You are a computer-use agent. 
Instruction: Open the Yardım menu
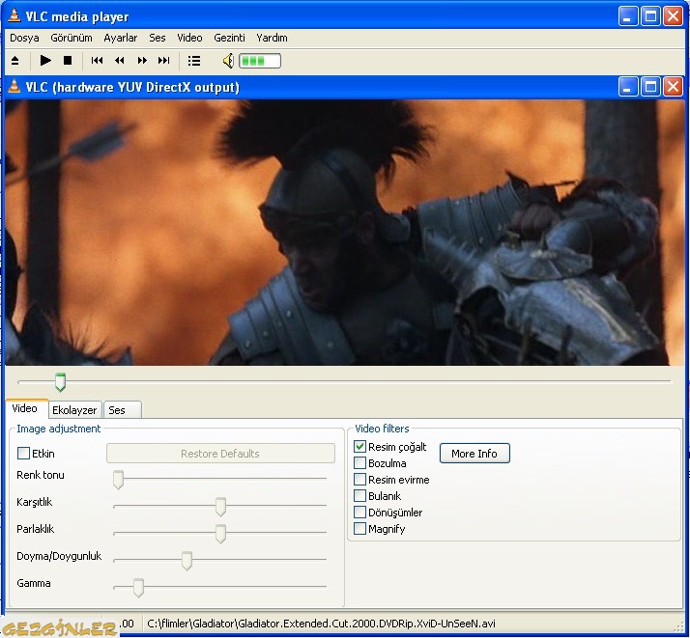pos(272,38)
